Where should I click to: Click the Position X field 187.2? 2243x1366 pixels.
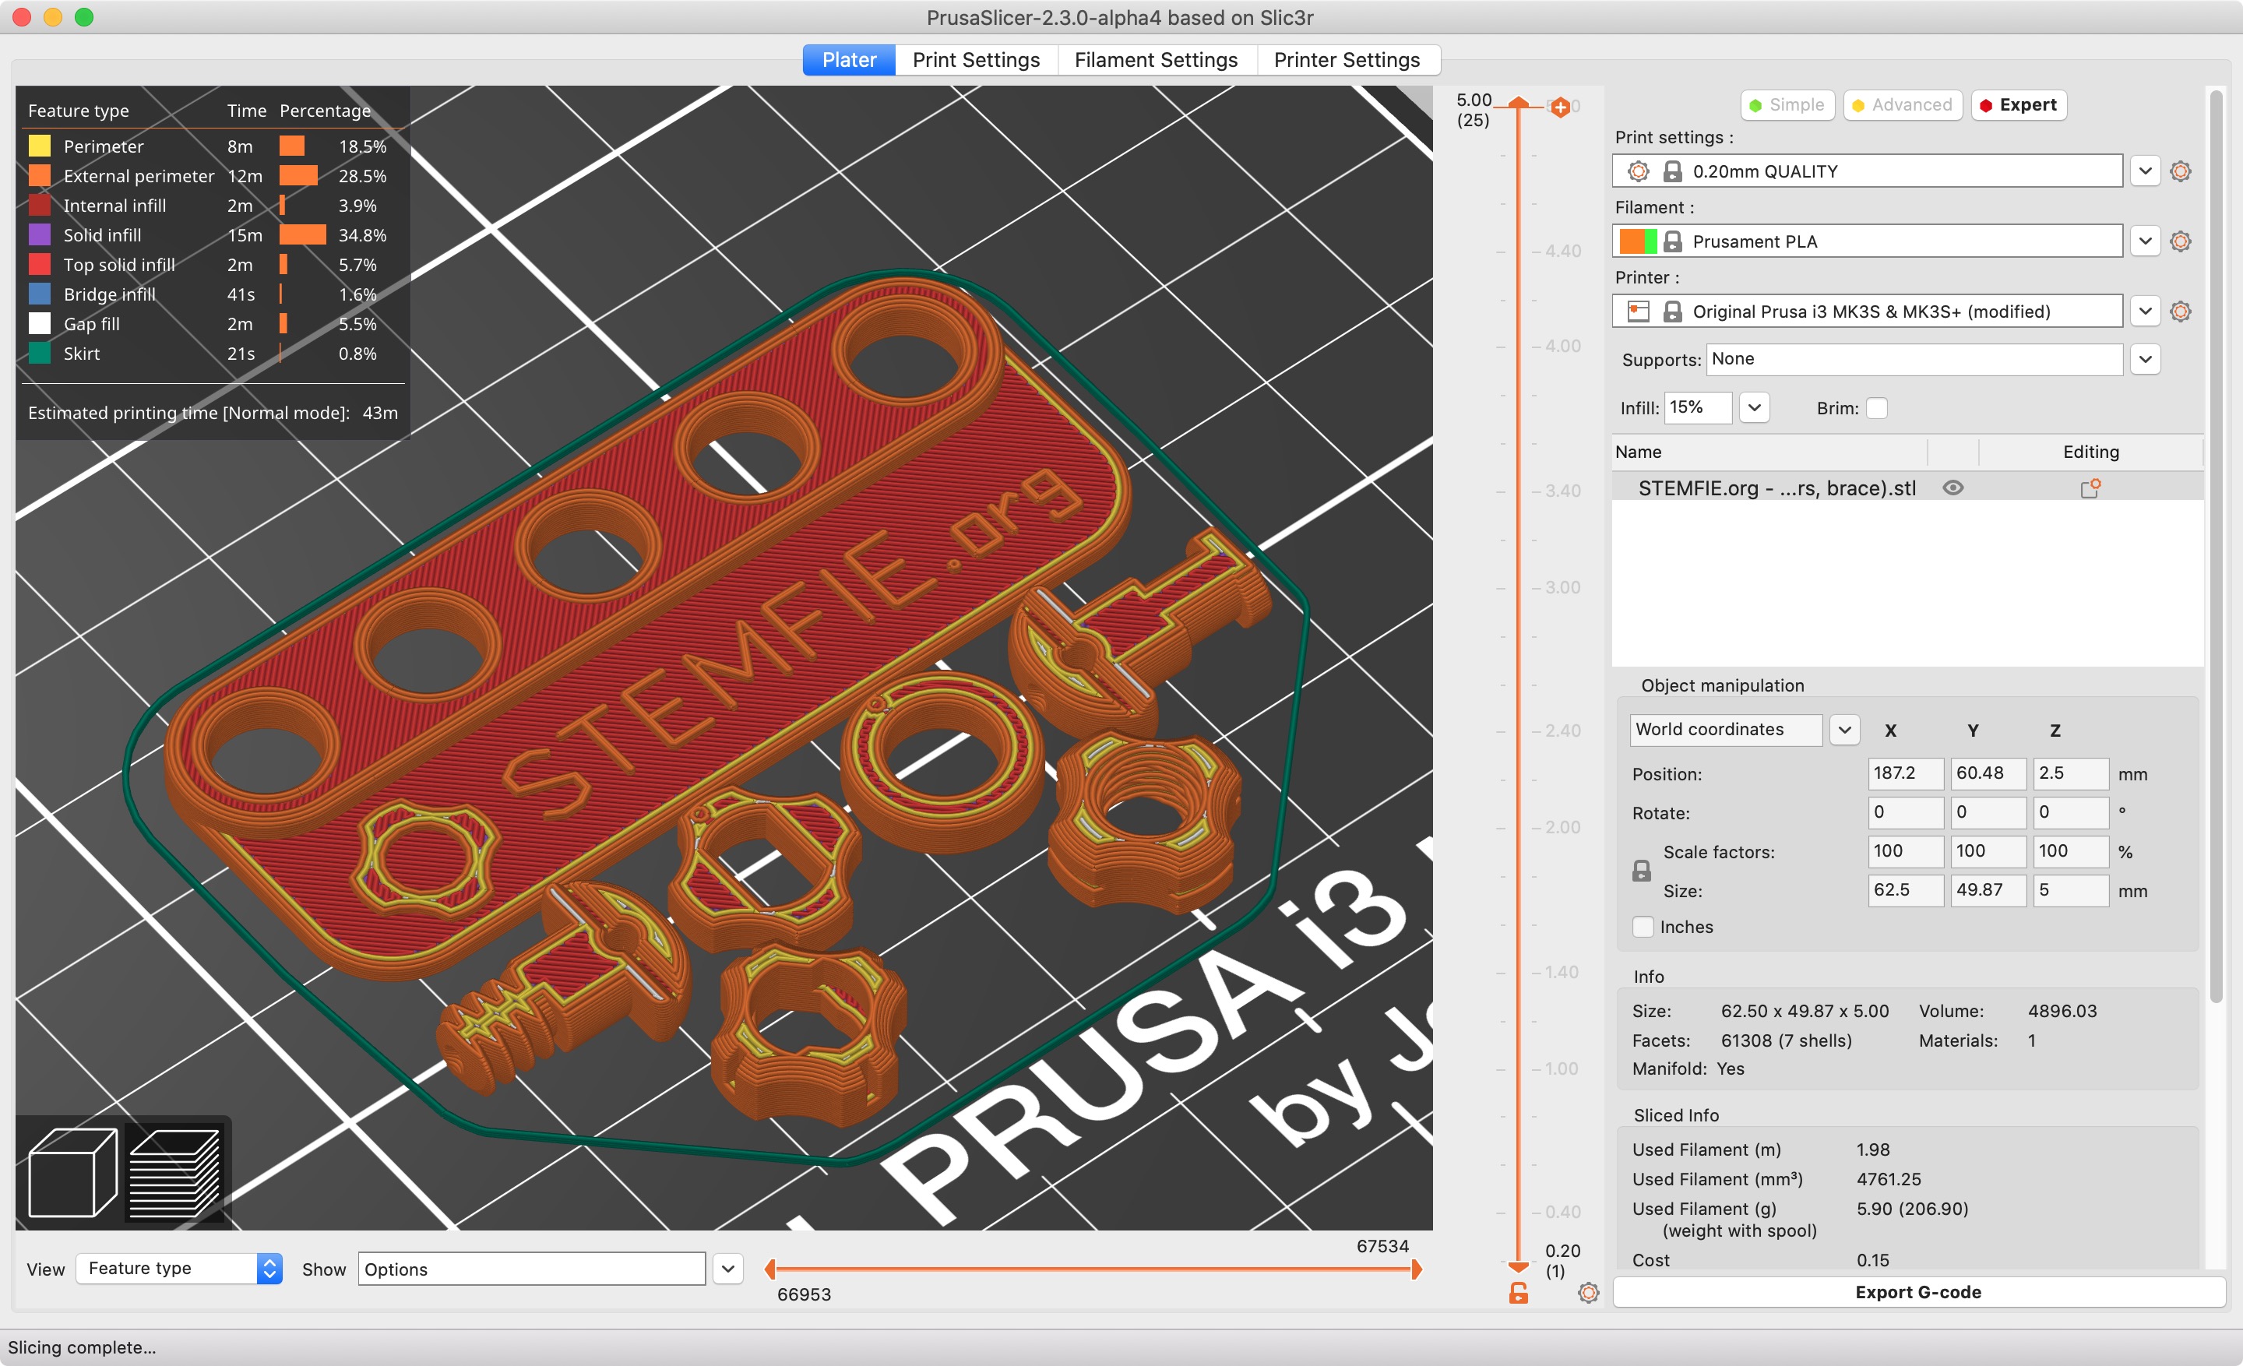(x=1905, y=773)
